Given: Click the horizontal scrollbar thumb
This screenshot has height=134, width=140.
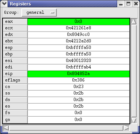Looking at the screenshot, I should 66,128.
